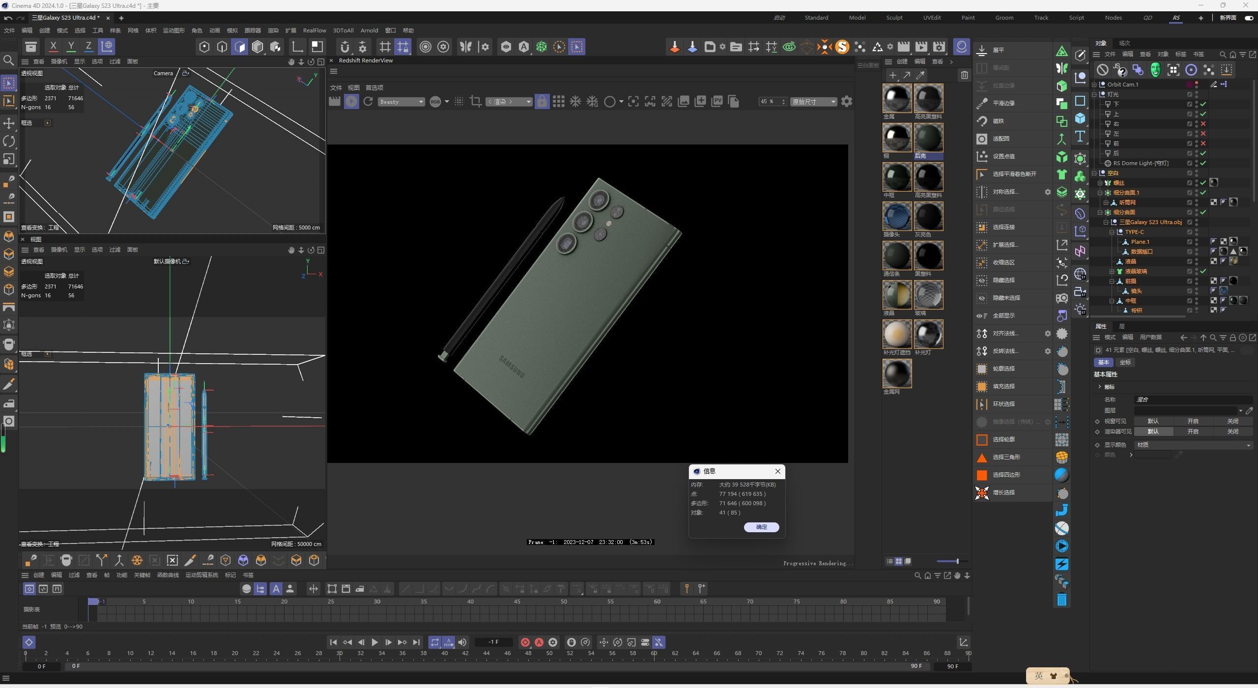Select the Rotate tool in left toolbar
Image resolution: width=1258 pixels, height=688 pixels.
[x=8, y=141]
